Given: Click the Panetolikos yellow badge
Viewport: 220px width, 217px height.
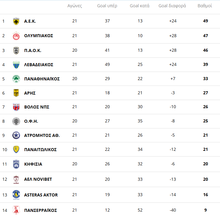Looking at the screenshot, I should (x=16, y=150).
